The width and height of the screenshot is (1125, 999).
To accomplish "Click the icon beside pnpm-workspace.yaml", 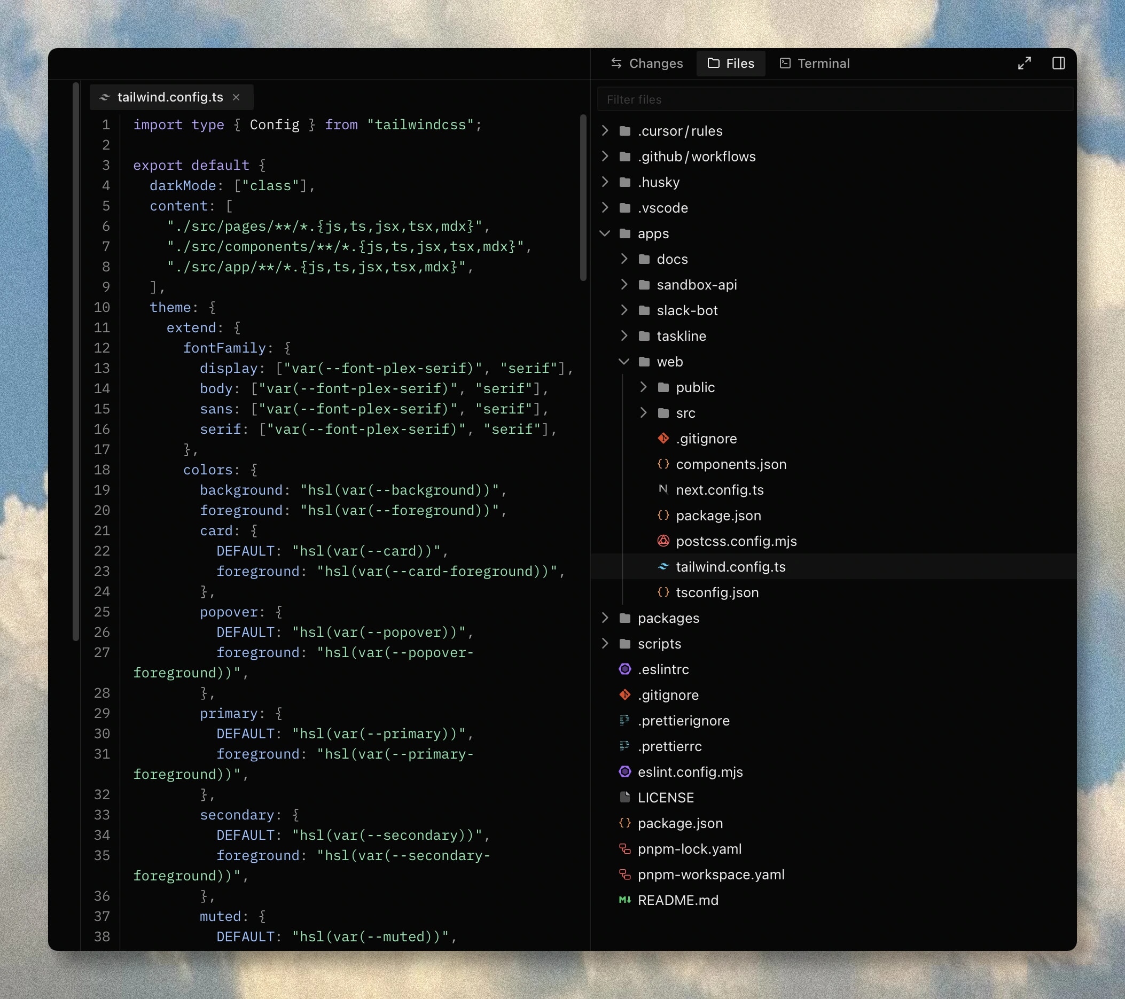I will (624, 875).
